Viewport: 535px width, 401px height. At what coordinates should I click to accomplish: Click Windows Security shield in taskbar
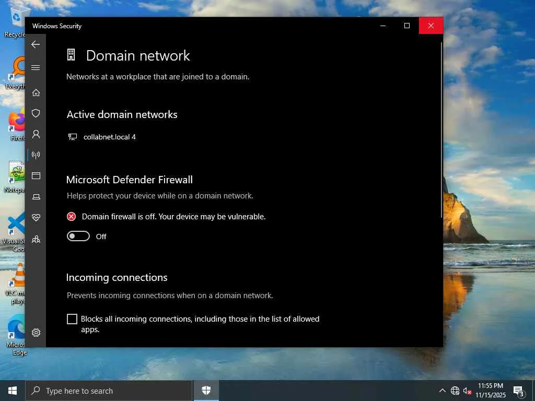(x=206, y=391)
